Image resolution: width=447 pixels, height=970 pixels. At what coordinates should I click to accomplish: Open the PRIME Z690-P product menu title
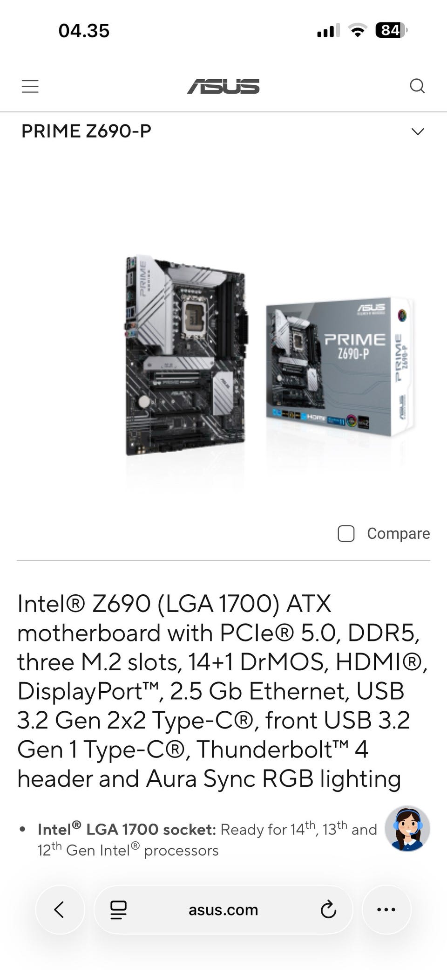point(87,131)
